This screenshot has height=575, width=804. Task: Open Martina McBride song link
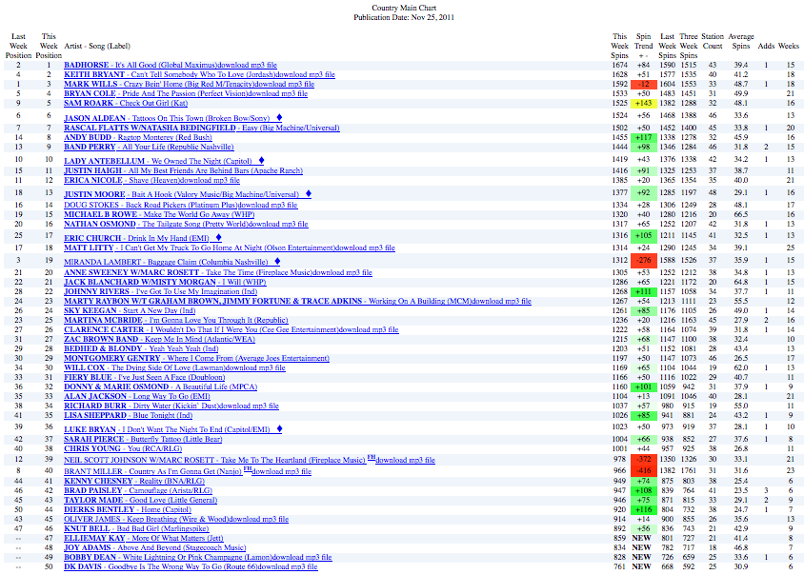click(x=176, y=320)
